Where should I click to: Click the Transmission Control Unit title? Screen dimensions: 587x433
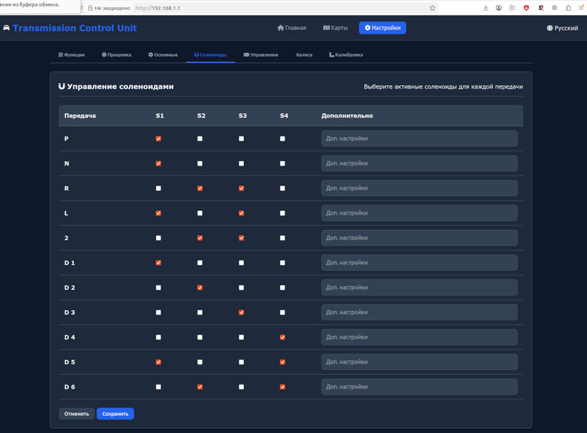pos(72,28)
